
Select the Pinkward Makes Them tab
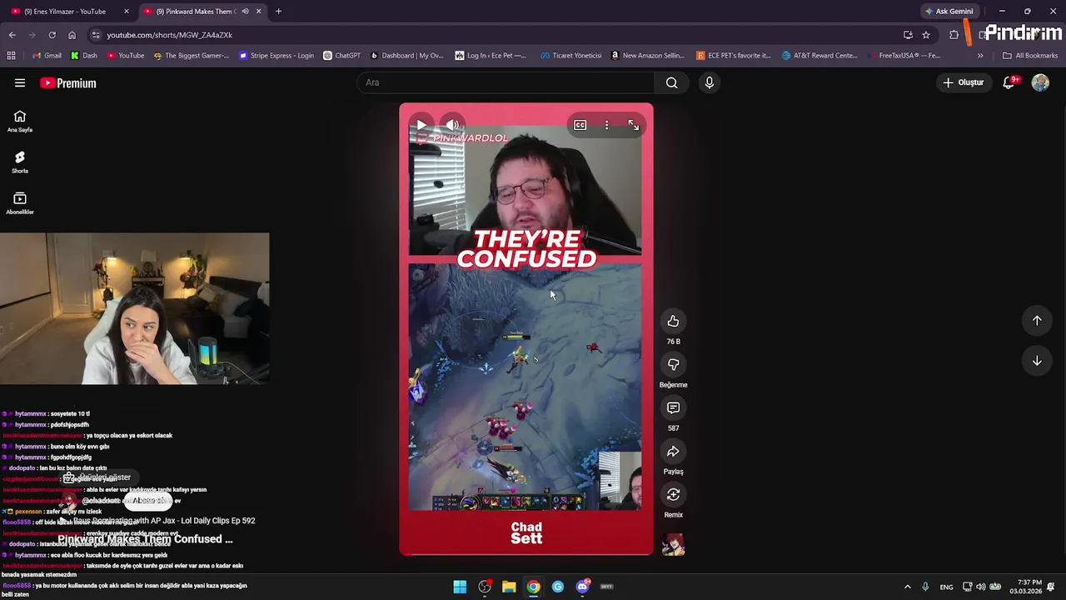[196, 12]
